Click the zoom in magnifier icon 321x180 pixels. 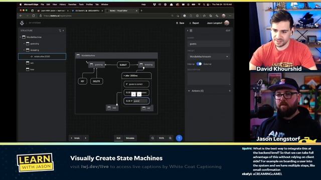(171, 138)
